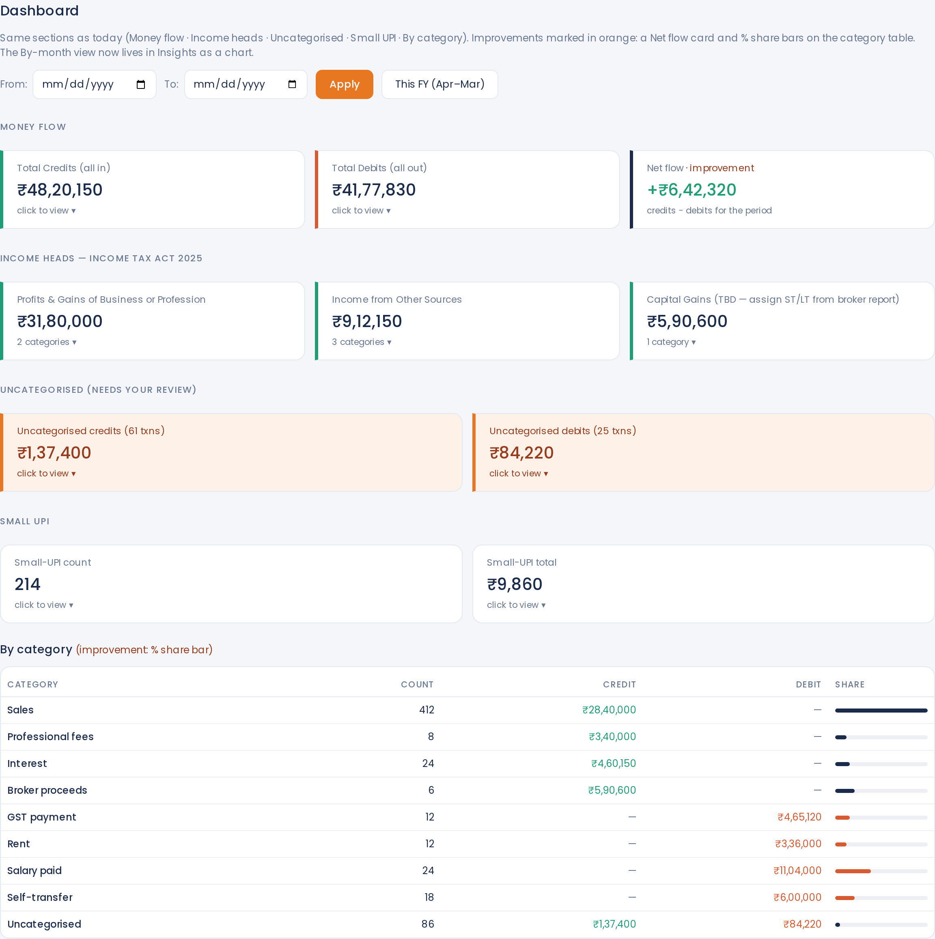Click the Sales share bar

(x=881, y=711)
